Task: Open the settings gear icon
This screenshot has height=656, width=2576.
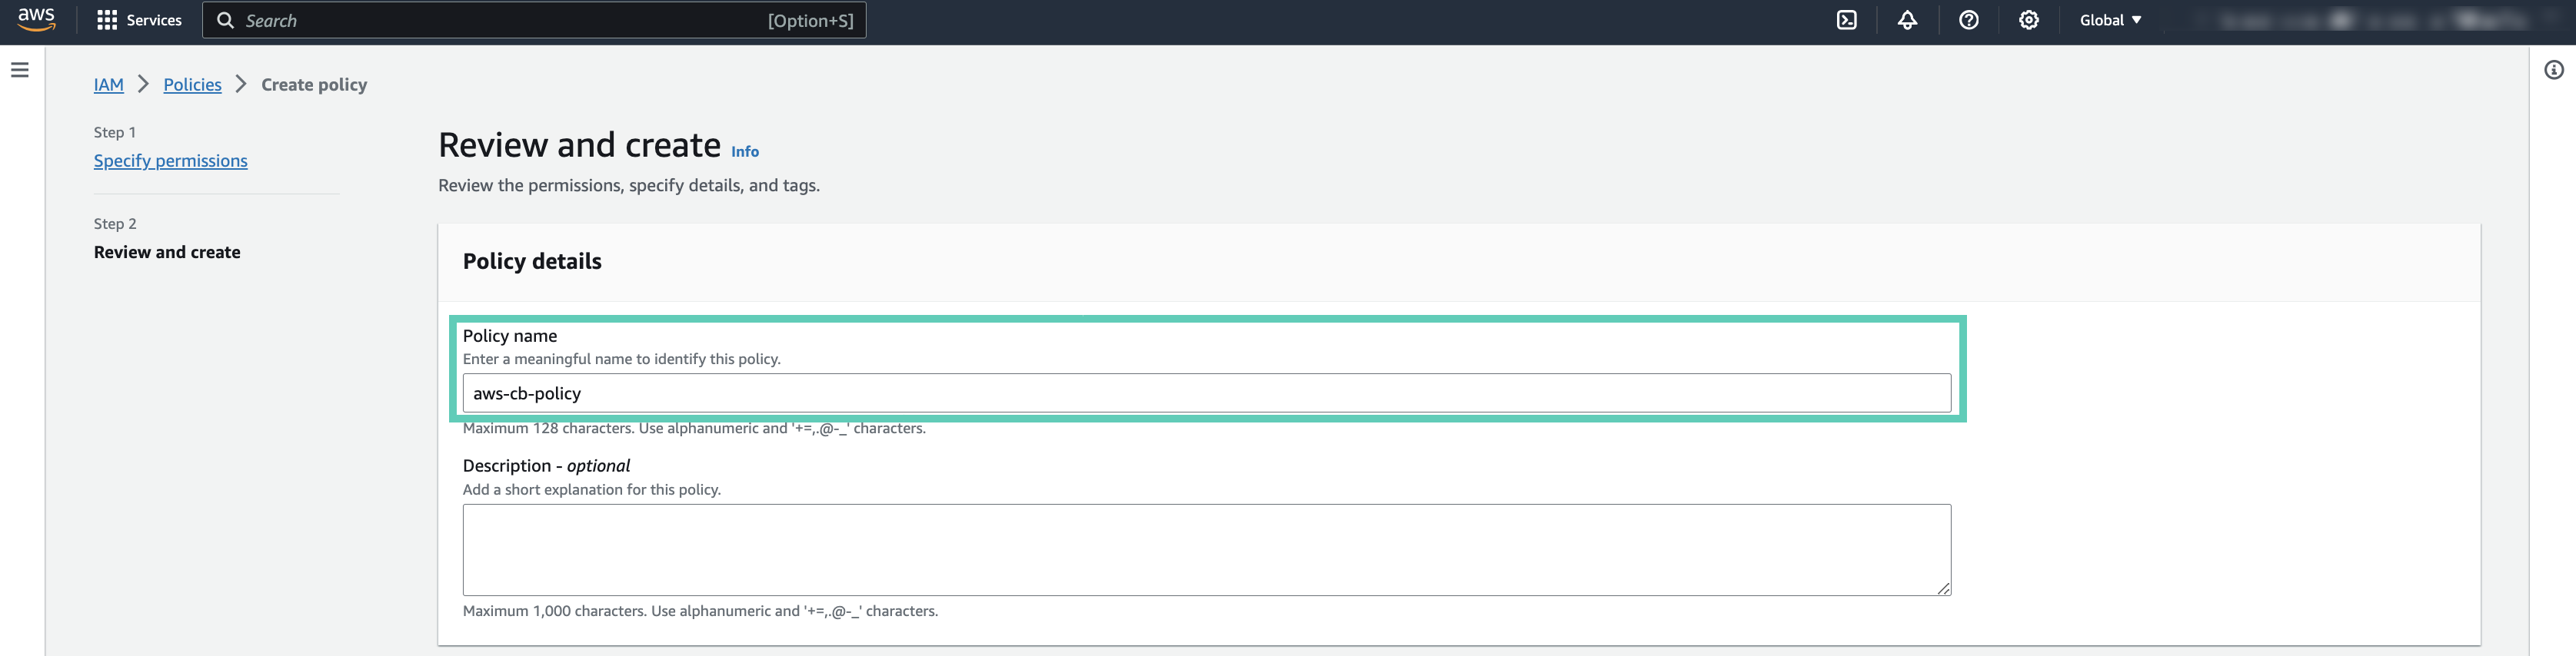Action: coord(2028,21)
